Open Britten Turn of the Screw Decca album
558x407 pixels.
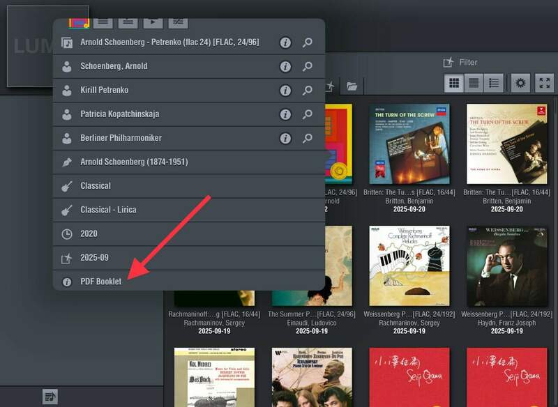click(409, 144)
